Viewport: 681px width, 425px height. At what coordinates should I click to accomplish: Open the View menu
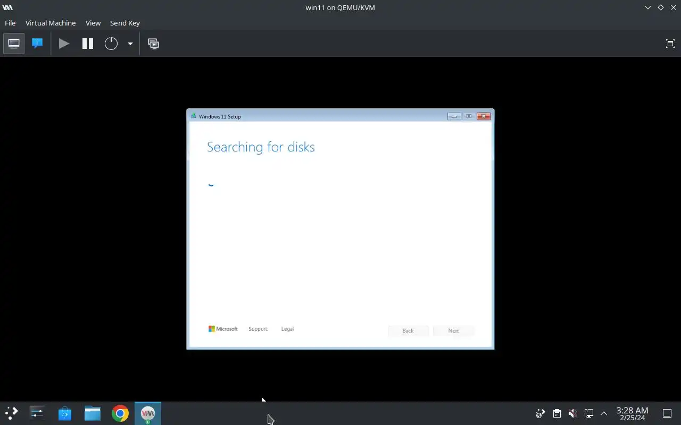(x=93, y=23)
